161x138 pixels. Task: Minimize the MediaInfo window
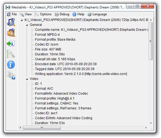[x=130, y=7]
